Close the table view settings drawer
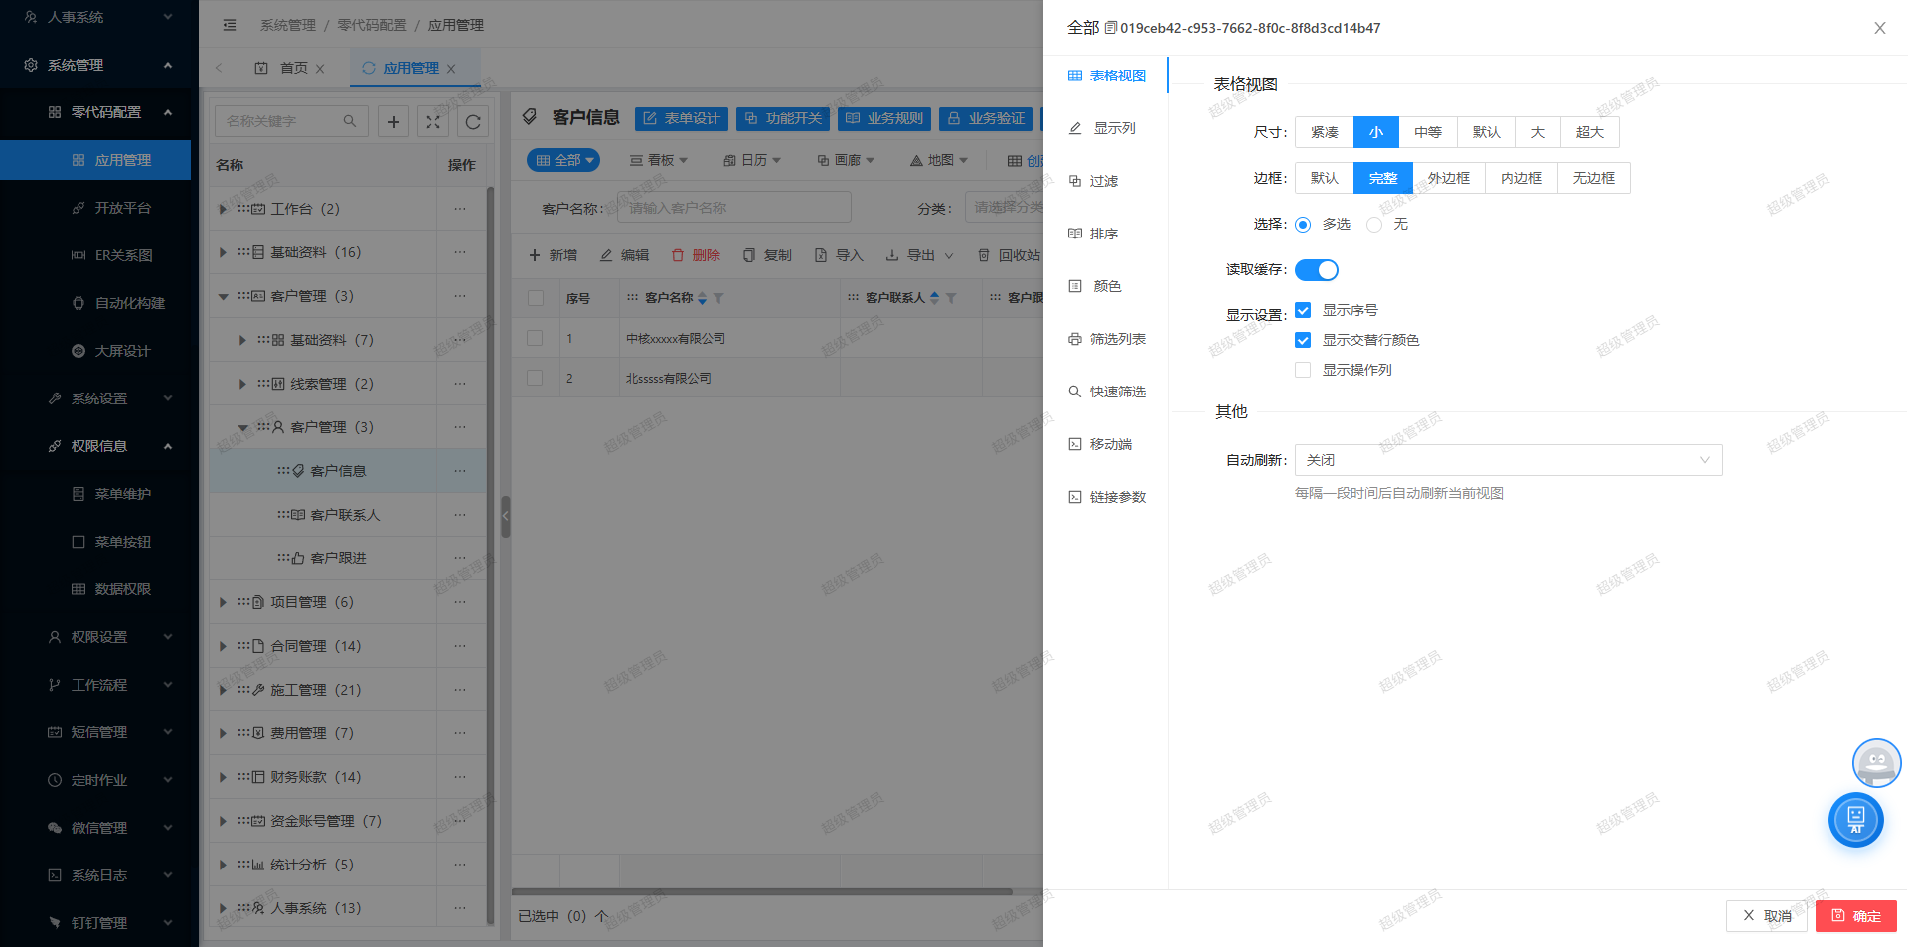This screenshot has height=947, width=1908. (x=1879, y=28)
